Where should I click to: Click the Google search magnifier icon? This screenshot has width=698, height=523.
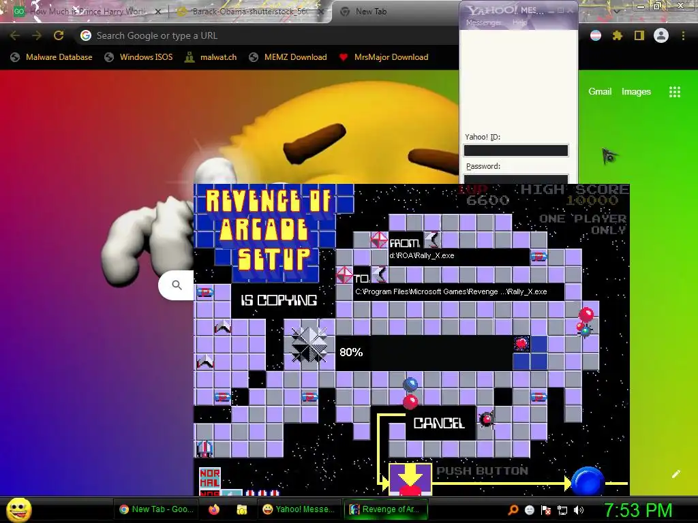177,285
